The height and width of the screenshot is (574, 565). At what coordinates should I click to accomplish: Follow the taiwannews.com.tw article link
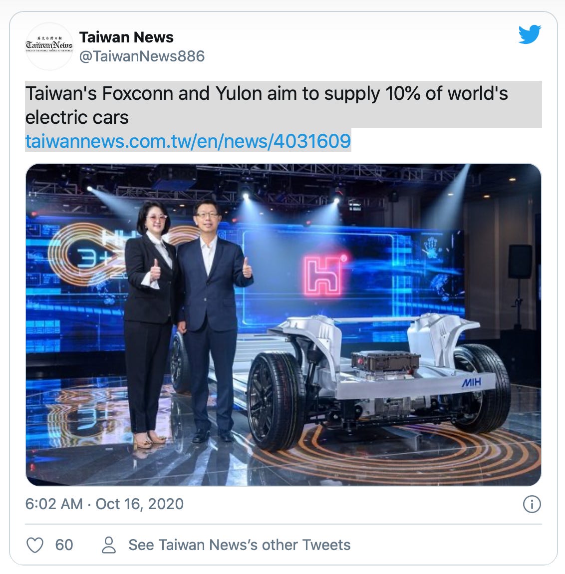[188, 141]
